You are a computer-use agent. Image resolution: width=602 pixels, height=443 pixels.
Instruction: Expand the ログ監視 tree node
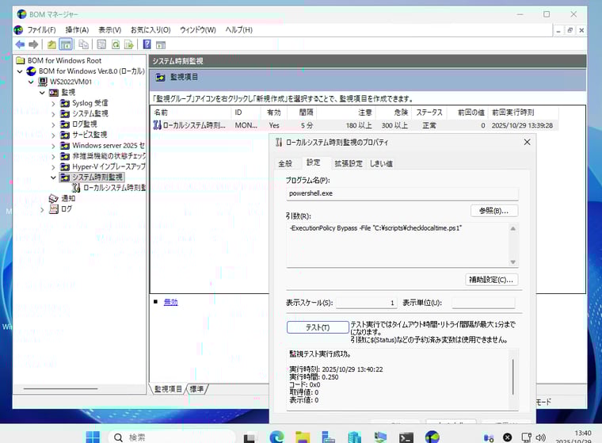[53, 124]
